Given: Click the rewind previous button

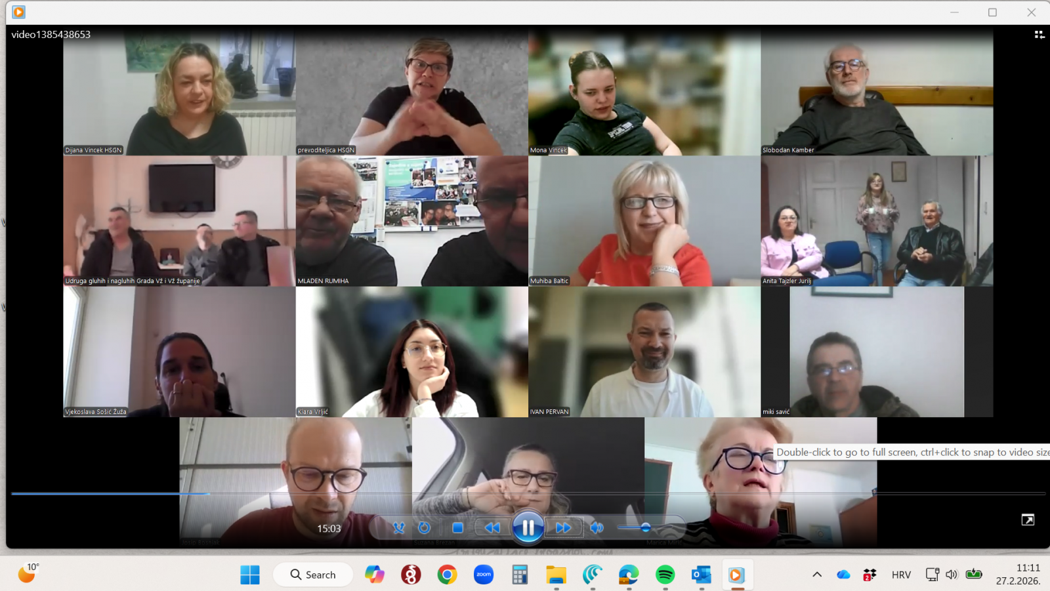Looking at the screenshot, I should coord(492,527).
